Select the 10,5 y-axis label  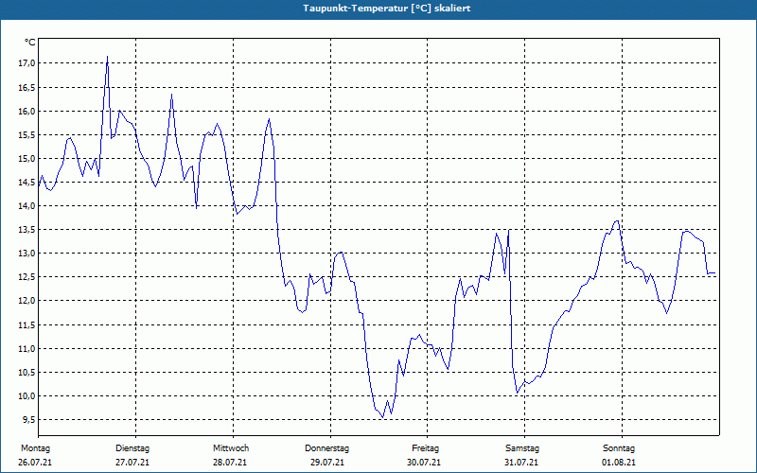point(27,372)
